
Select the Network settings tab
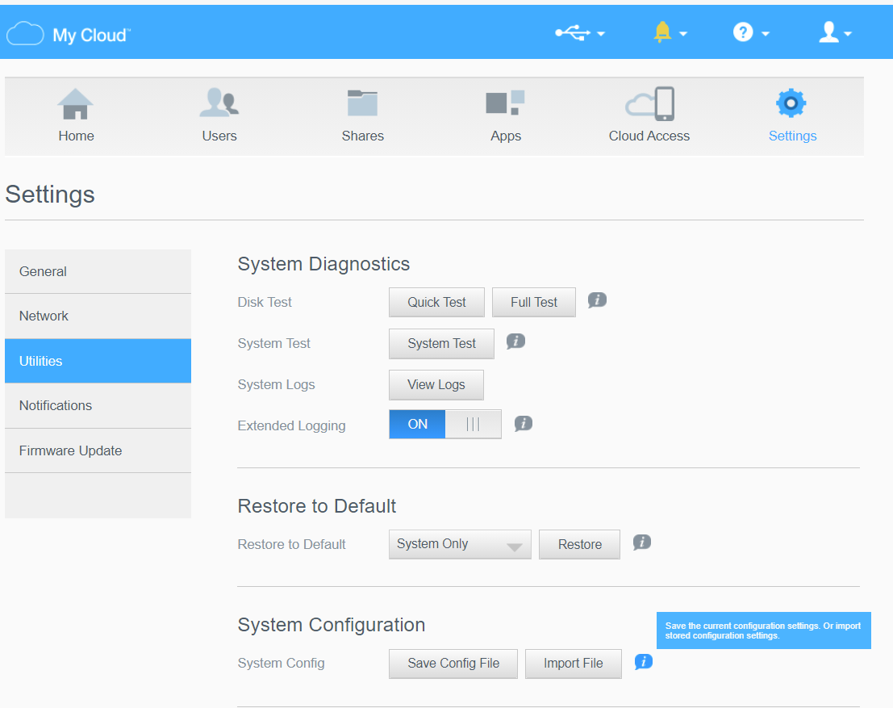(x=98, y=316)
